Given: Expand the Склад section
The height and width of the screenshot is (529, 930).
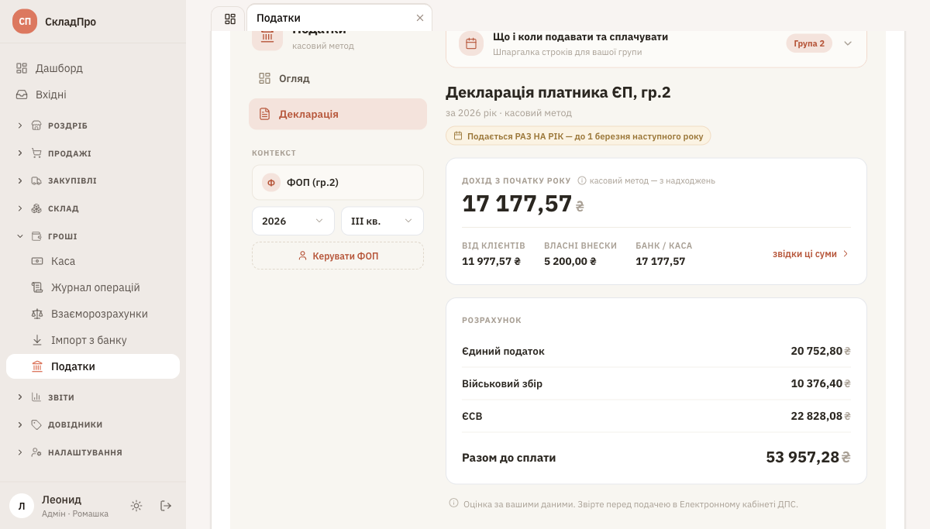Looking at the screenshot, I should (x=93, y=208).
